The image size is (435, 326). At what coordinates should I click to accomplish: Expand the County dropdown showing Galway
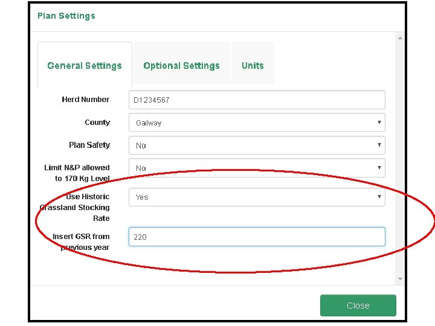pyautogui.click(x=257, y=123)
